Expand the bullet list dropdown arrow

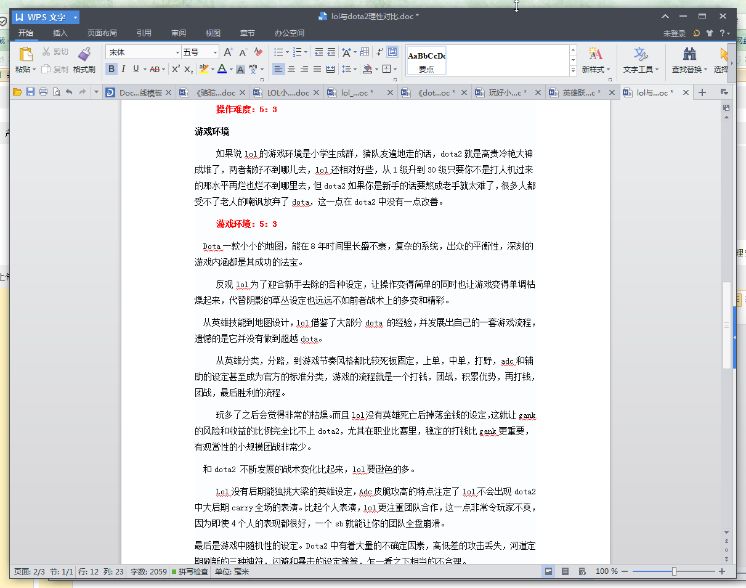pyautogui.click(x=287, y=52)
